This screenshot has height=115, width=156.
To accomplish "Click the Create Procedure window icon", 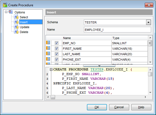I will (5, 5).
